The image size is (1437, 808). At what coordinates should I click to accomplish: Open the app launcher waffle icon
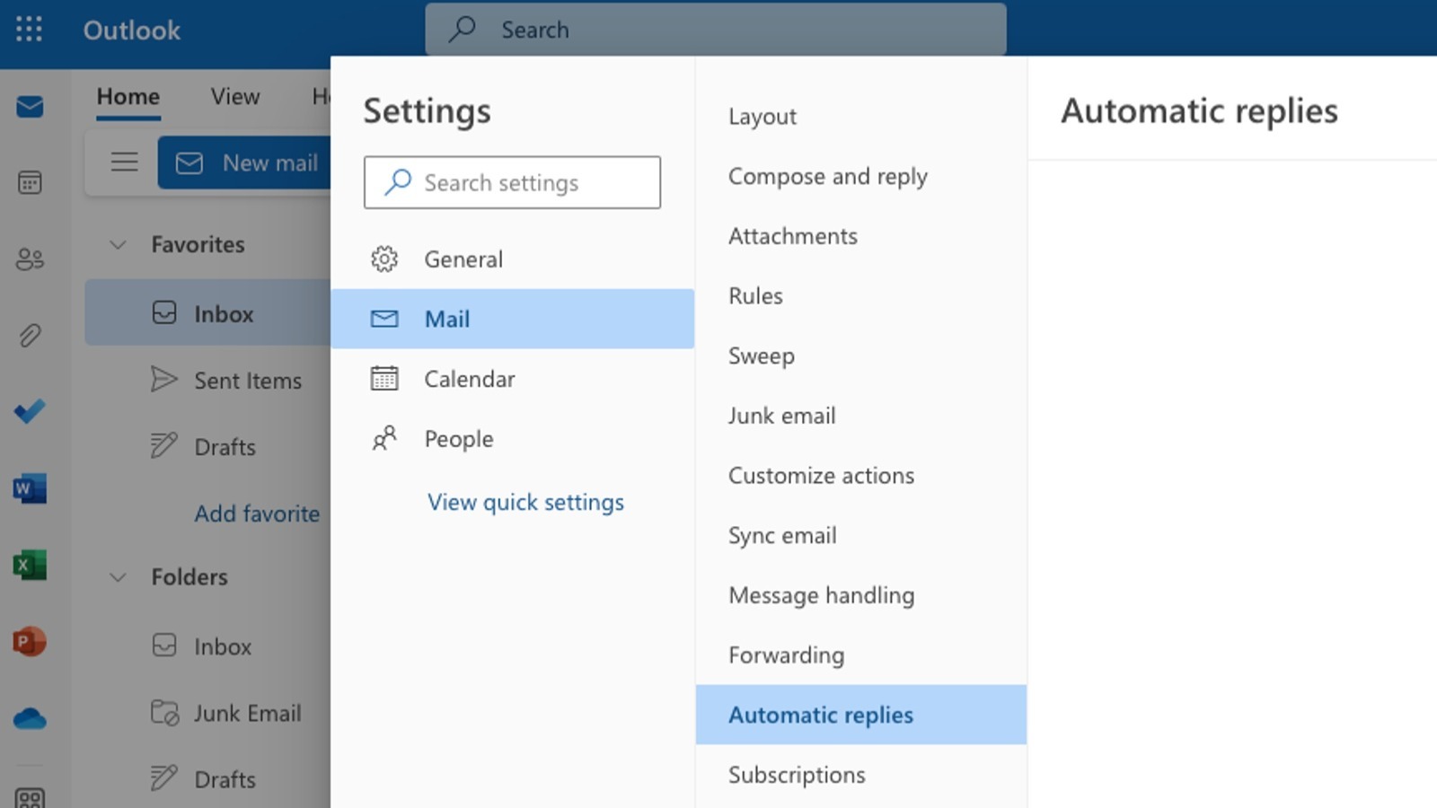tap(30, 30)
